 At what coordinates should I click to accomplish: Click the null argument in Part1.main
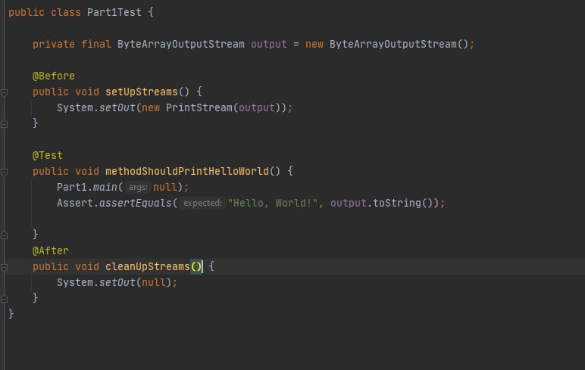[x=165, y=187]
